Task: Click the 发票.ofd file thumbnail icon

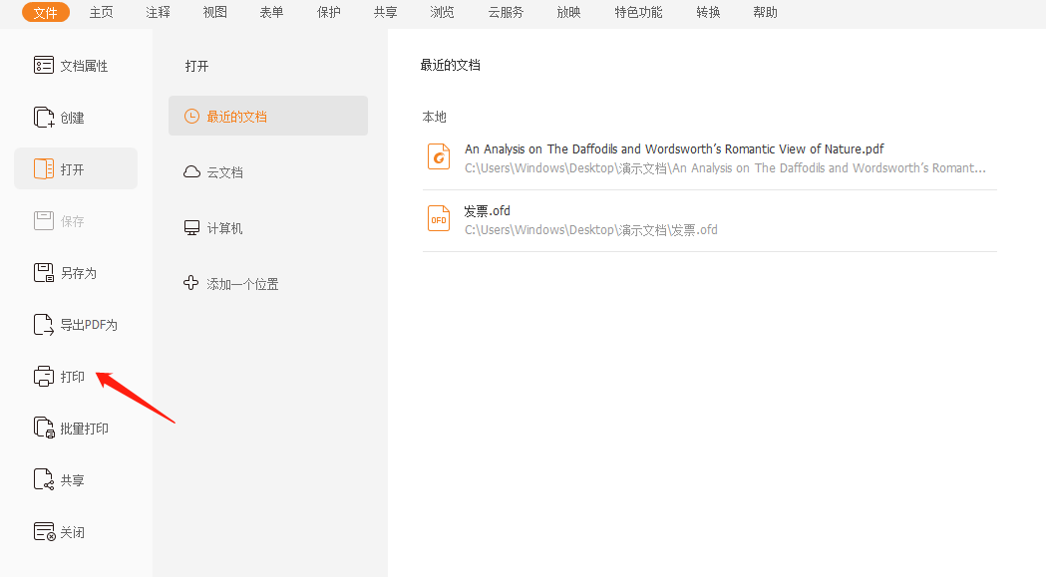Action: [x=439, y=217]
